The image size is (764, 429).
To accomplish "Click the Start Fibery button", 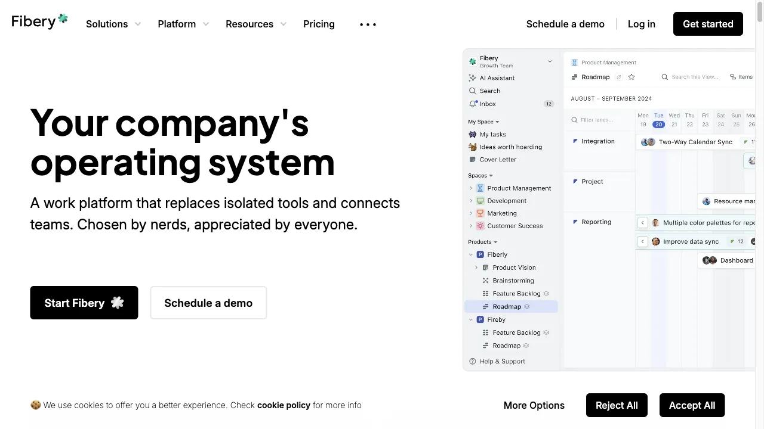I will pyautogui.click(x=84, y=303).
